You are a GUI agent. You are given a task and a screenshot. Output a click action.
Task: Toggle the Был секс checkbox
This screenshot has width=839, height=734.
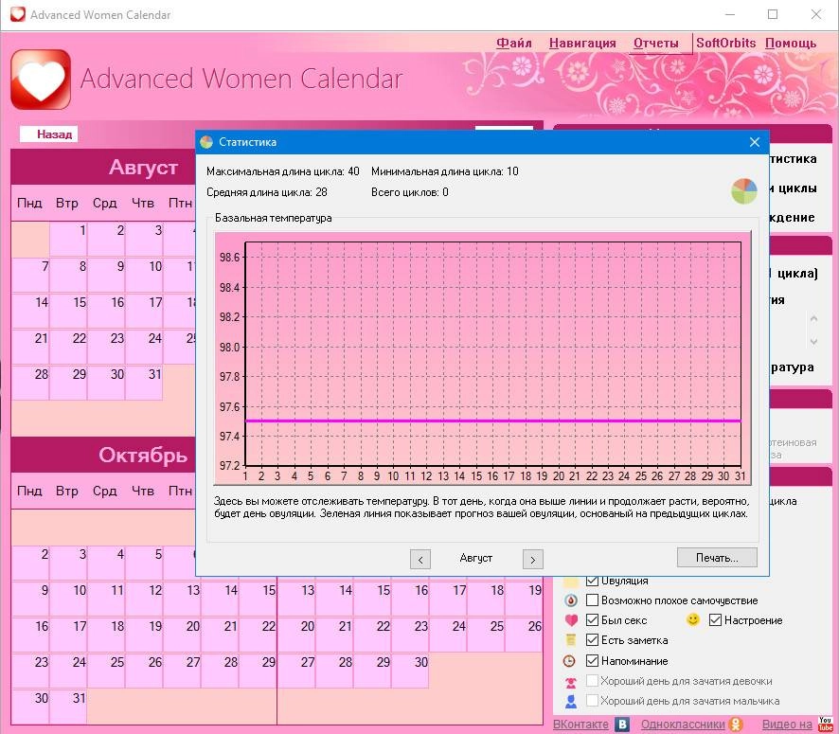592,619
